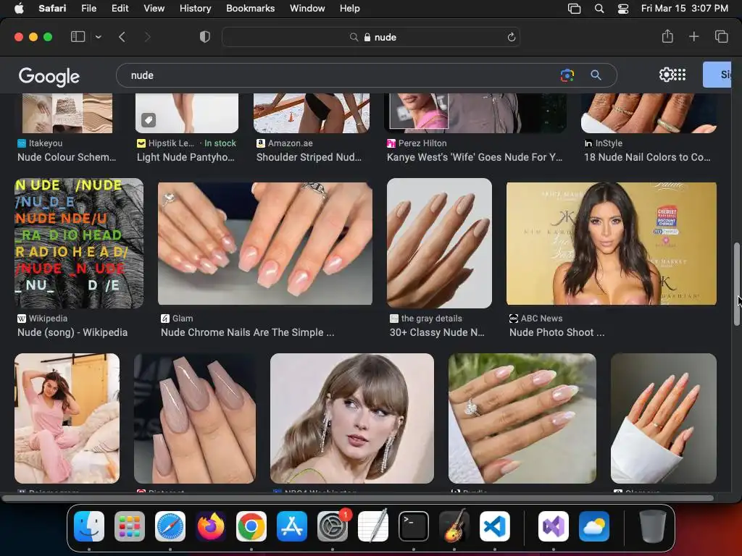Screen dimensions: 742x556
Task: Open Nude Colour Schem... Itakeyou link
Action: (x=67, y=157)
